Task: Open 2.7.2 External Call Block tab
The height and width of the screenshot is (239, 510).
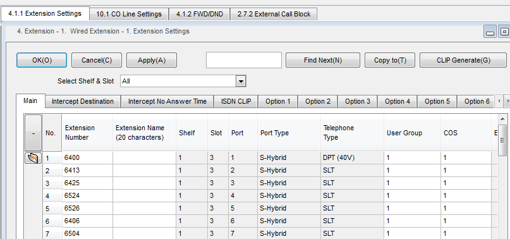Action: tap(274, 15)
